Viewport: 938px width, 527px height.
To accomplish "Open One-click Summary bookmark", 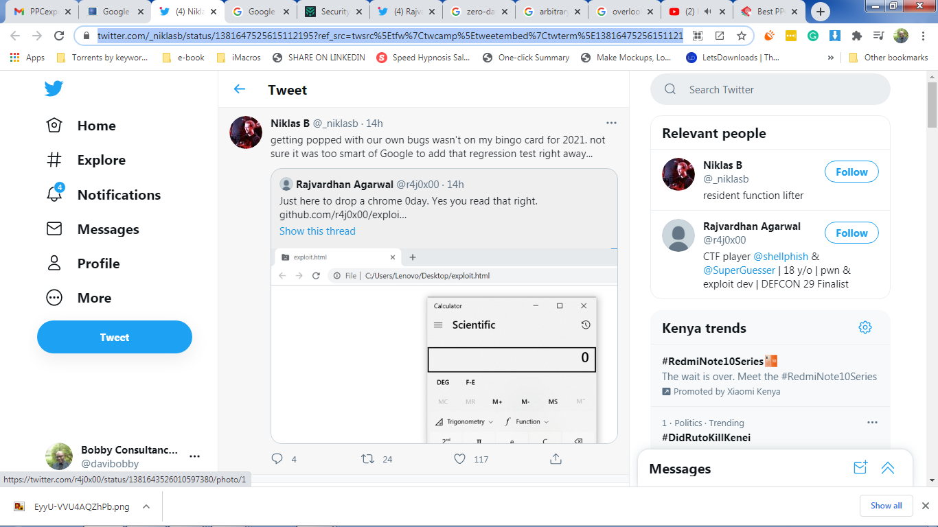I will tap(526, 58).
